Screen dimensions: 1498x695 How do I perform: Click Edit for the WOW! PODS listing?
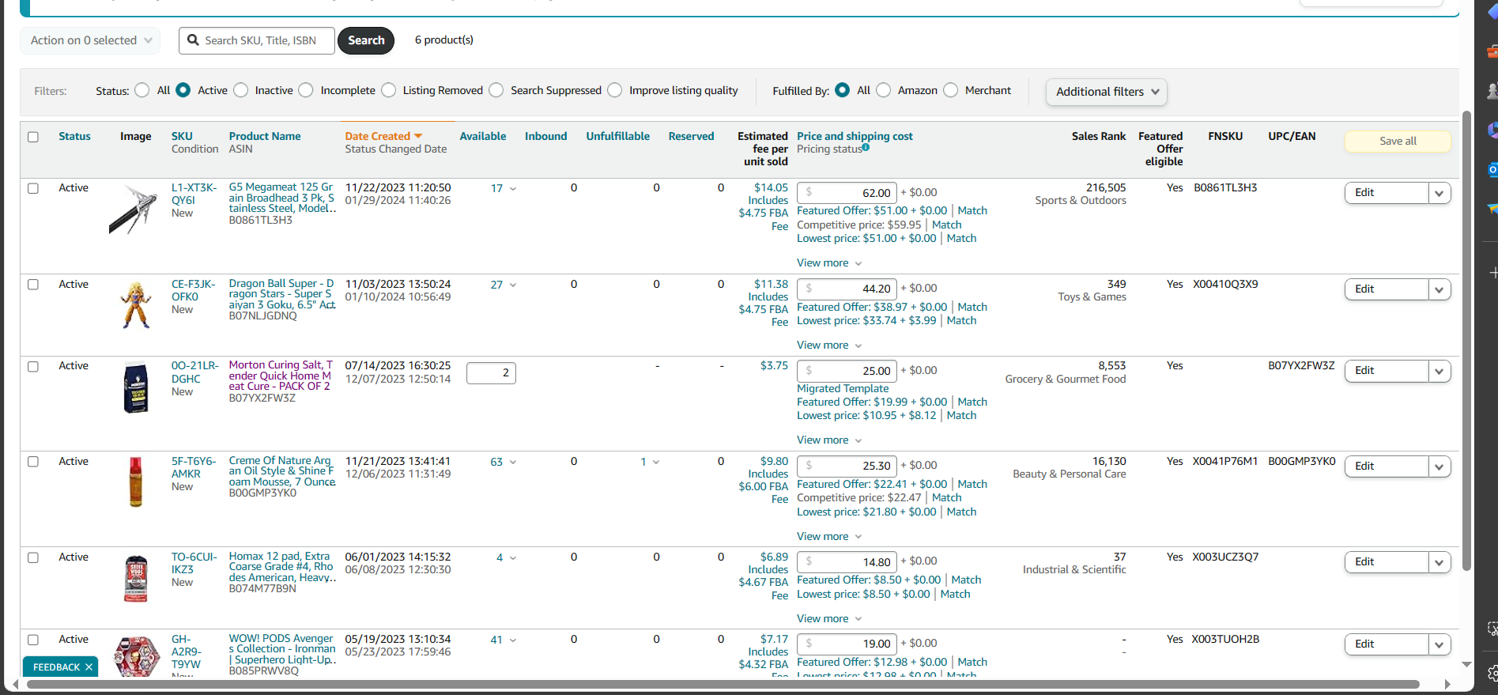point(1387,644)
